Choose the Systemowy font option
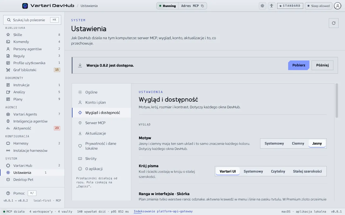Screen dimensions: 345x215 click(253, 171)
